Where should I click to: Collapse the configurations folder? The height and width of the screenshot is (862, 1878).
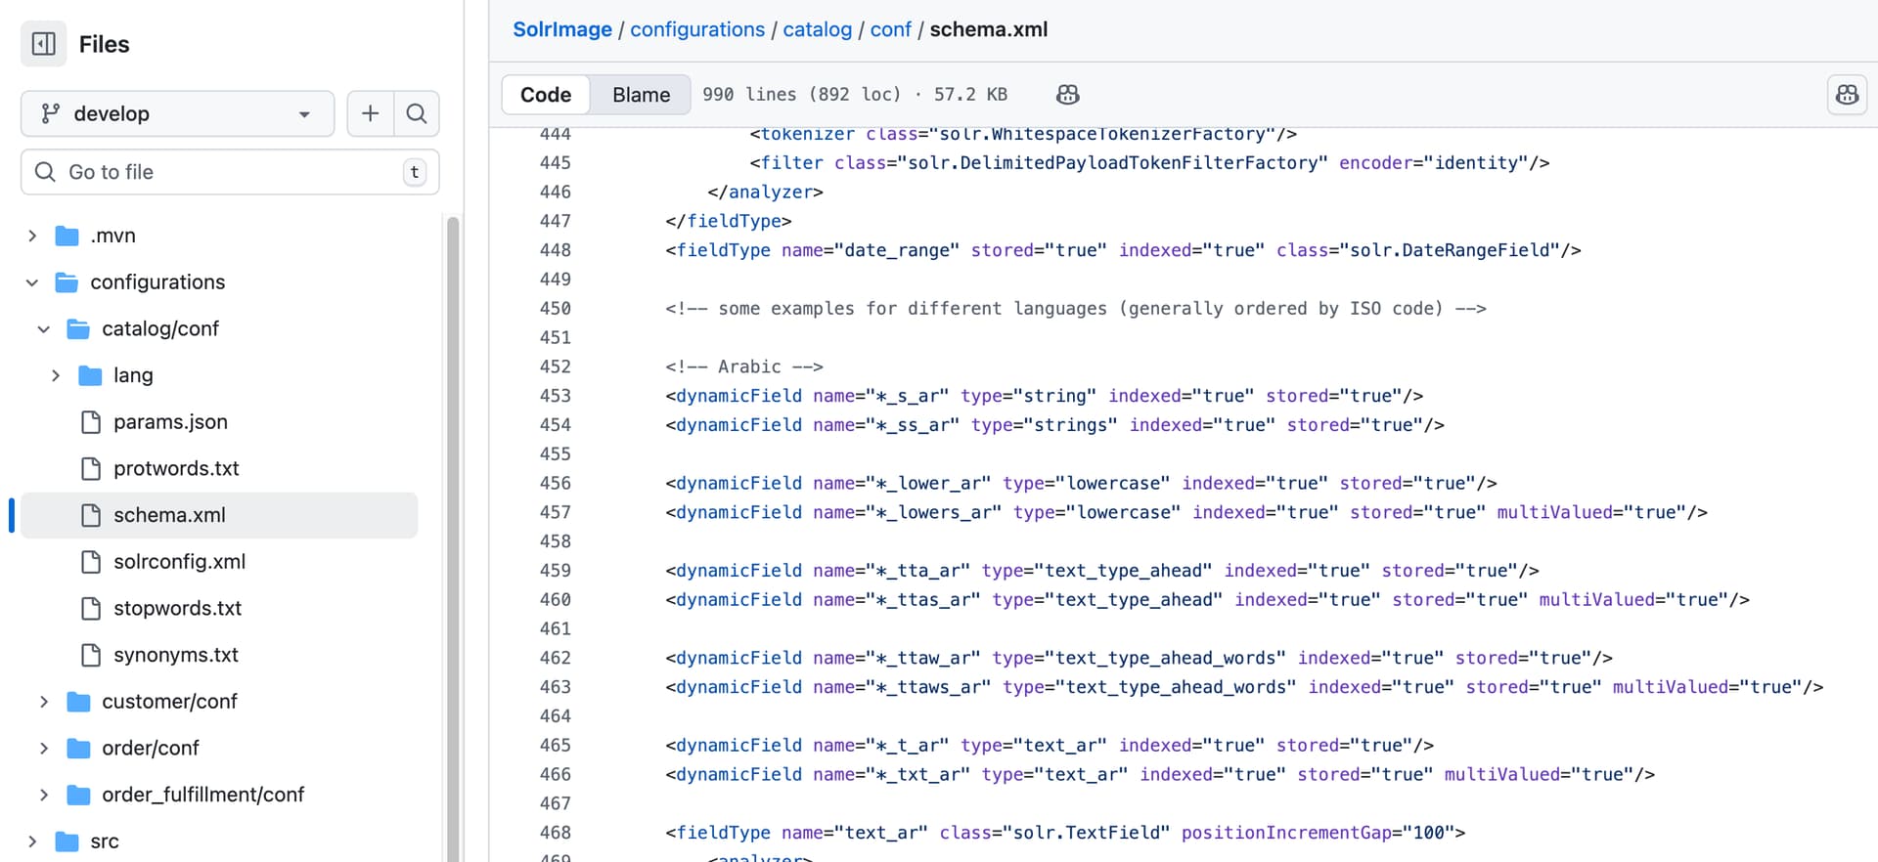coord(32,282)
